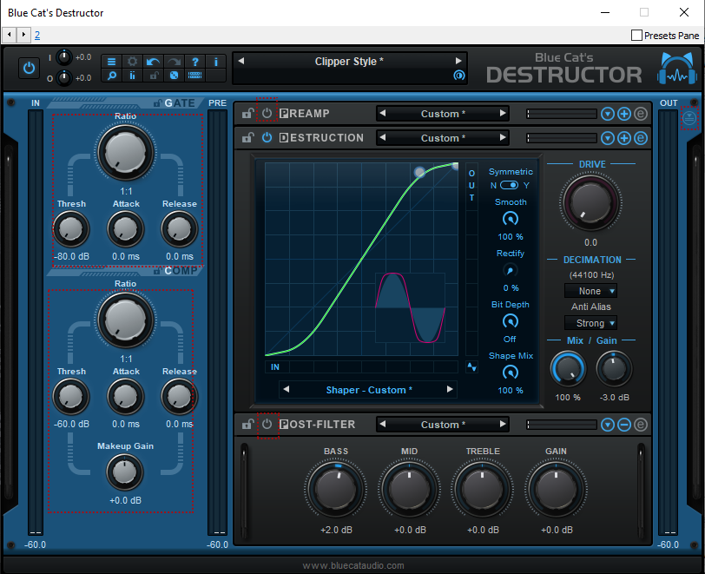The image size is (705, 574).
Task: Go to next Shaper preset arrow
Action: click(450, 390)
